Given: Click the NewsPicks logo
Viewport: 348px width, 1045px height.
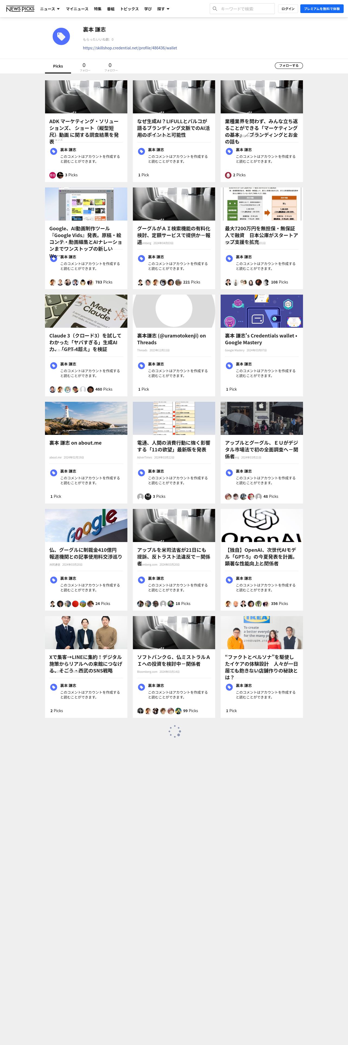Looking at the screenshot, I should pos(20,8).
